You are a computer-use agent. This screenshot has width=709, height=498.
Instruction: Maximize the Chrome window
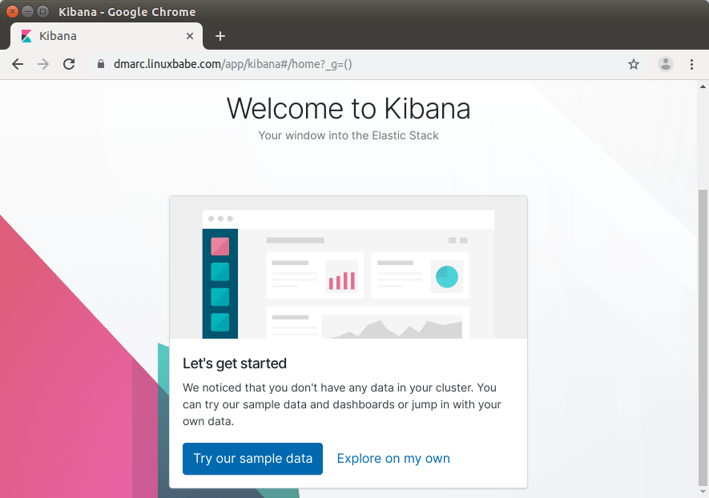click(x=42, y=11)
